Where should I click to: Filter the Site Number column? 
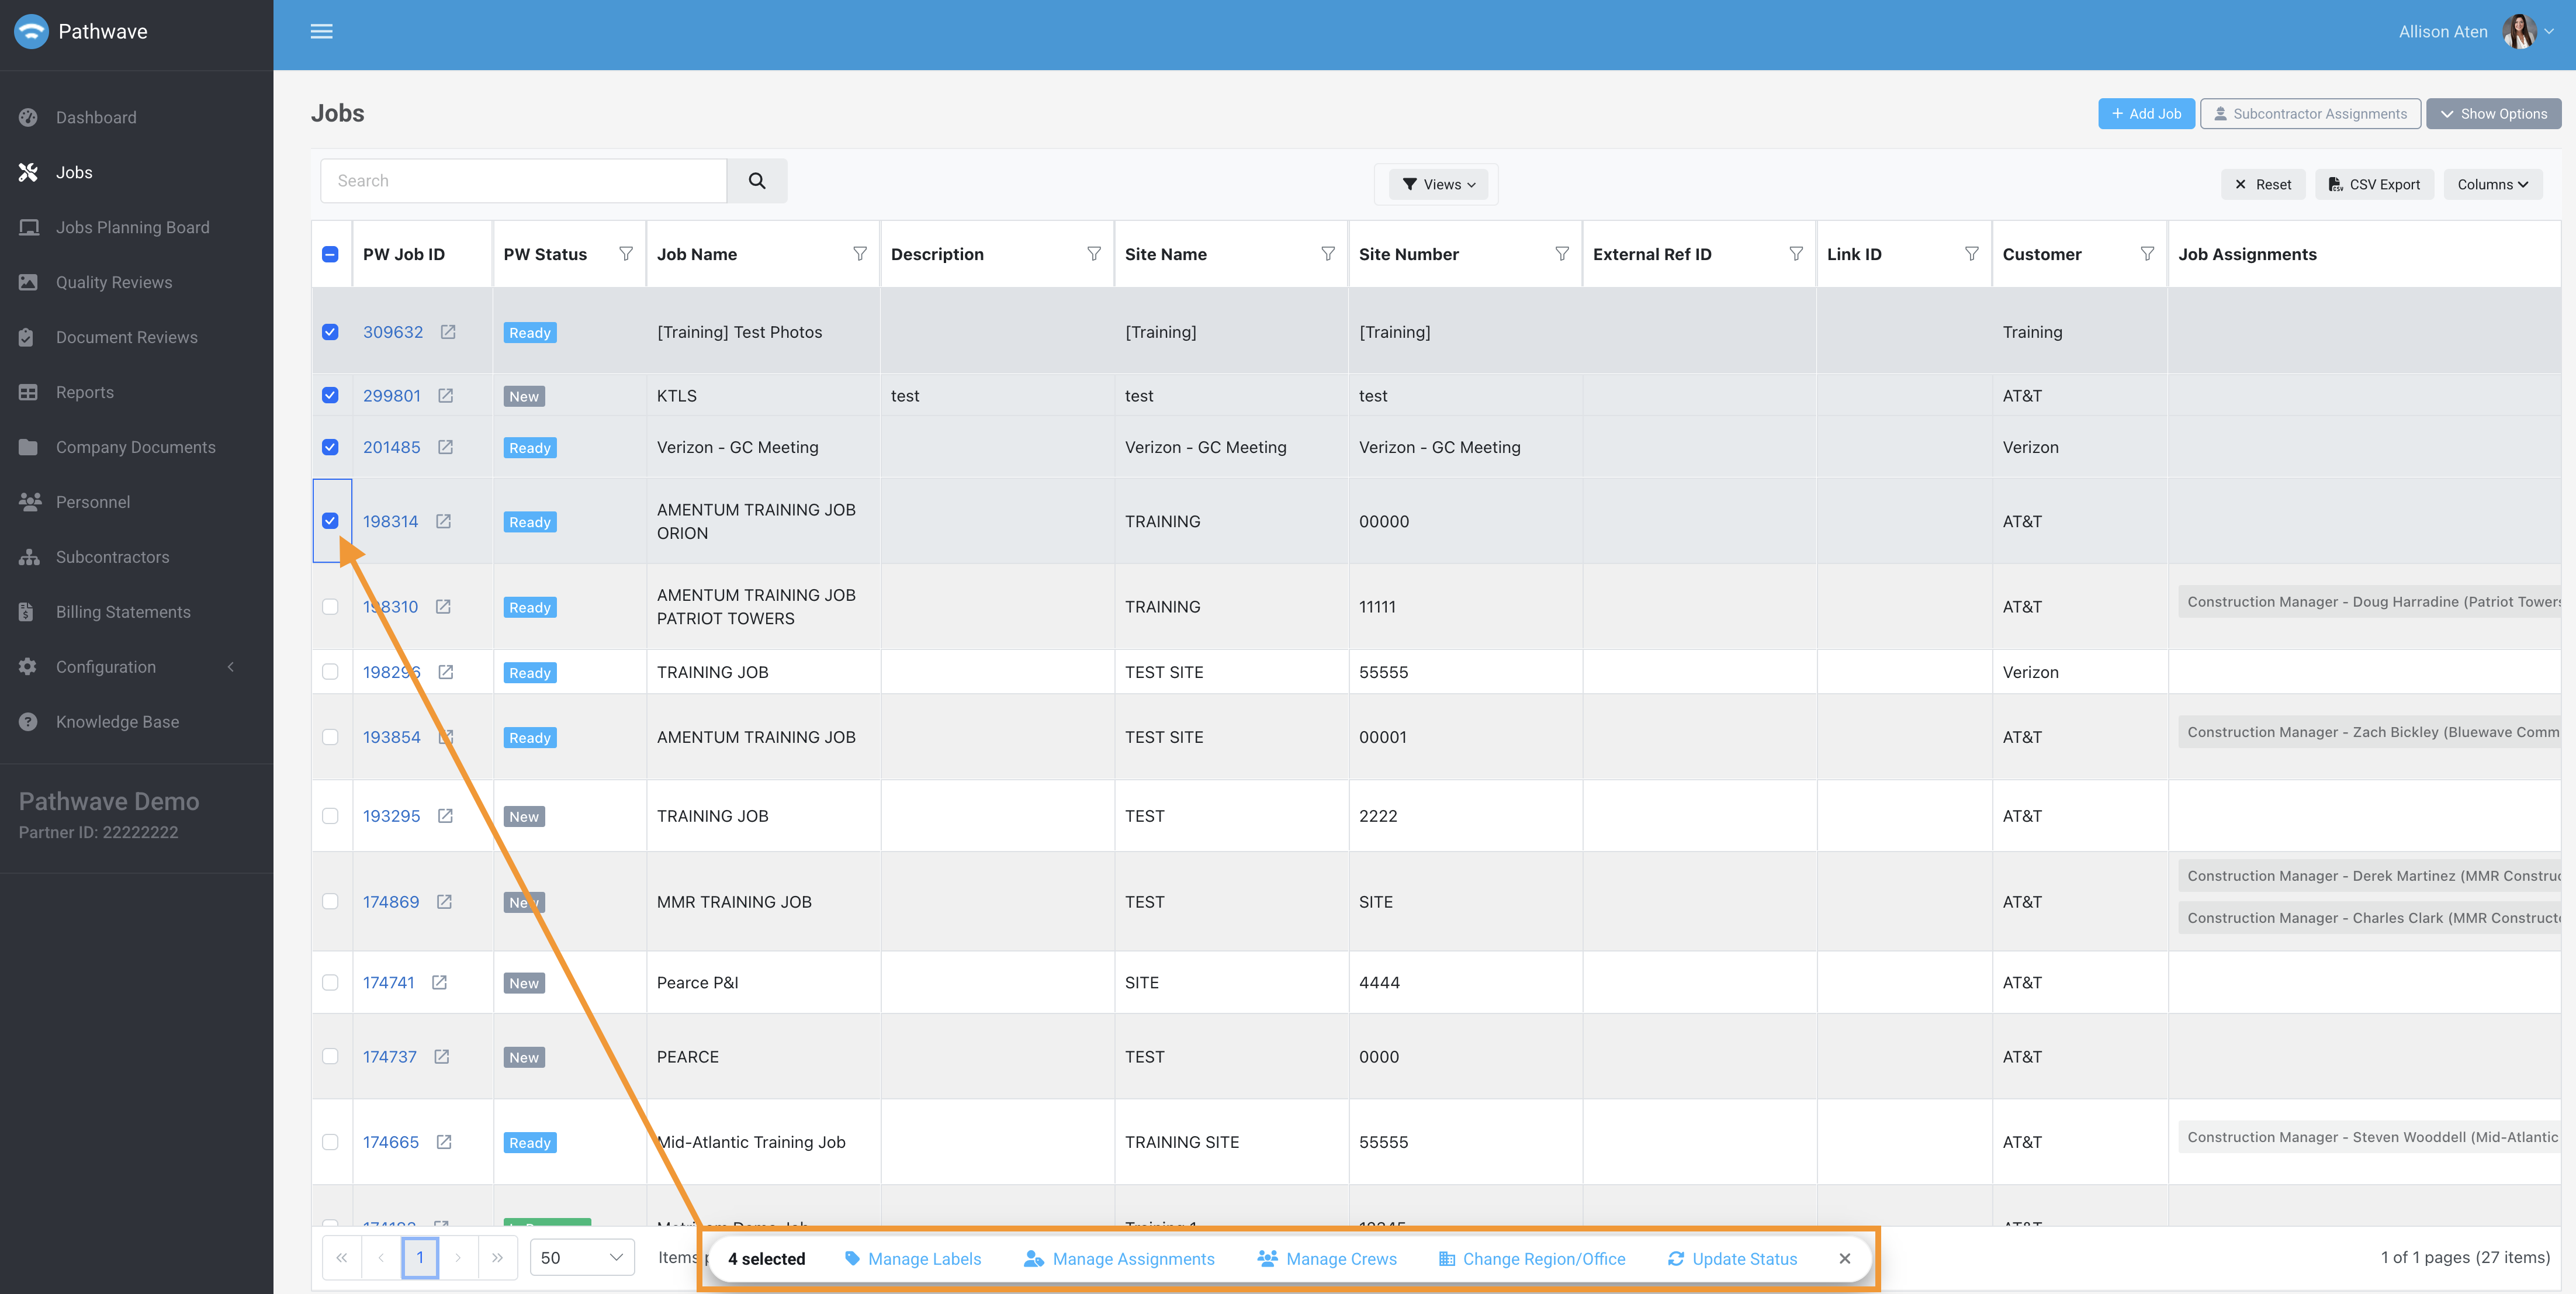coord(1562,254)
